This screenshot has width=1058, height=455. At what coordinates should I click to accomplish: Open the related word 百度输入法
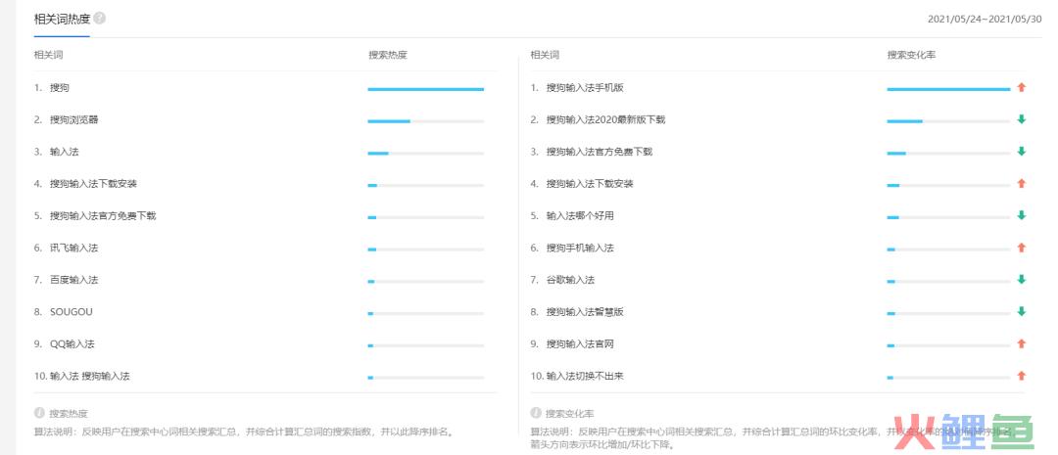[x=74, y=280]
